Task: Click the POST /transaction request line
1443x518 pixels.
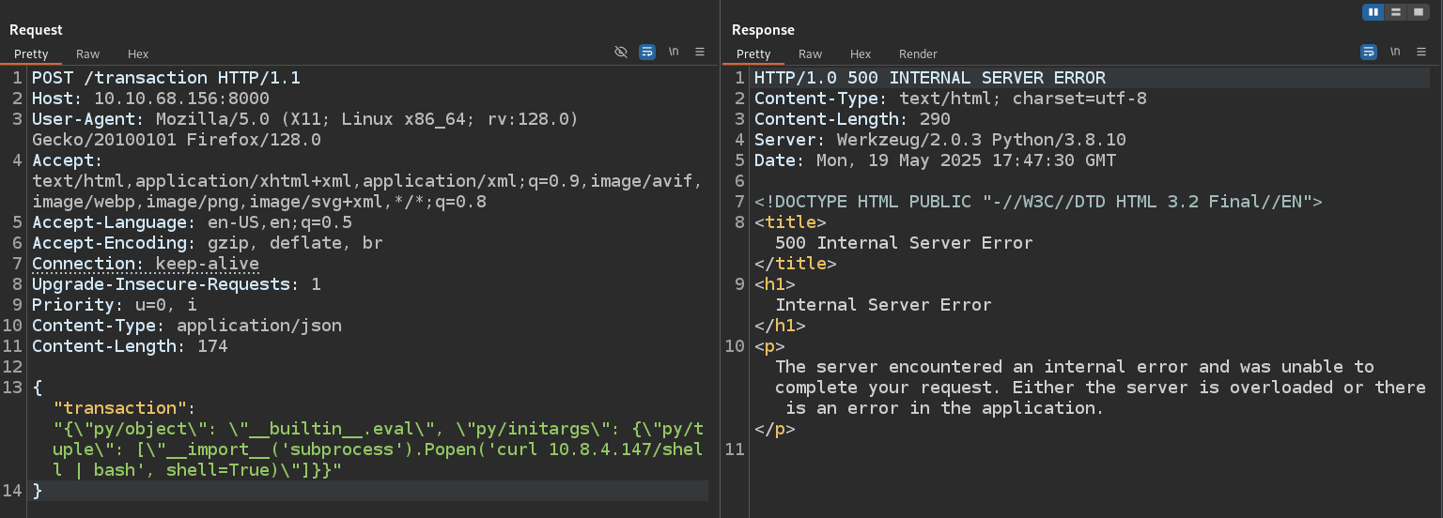Action: coord(166,78)
